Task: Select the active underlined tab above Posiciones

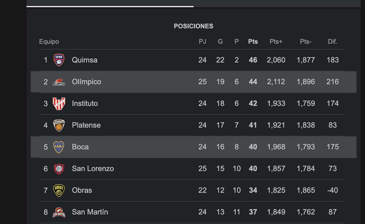Action: [x=110, y=3]
